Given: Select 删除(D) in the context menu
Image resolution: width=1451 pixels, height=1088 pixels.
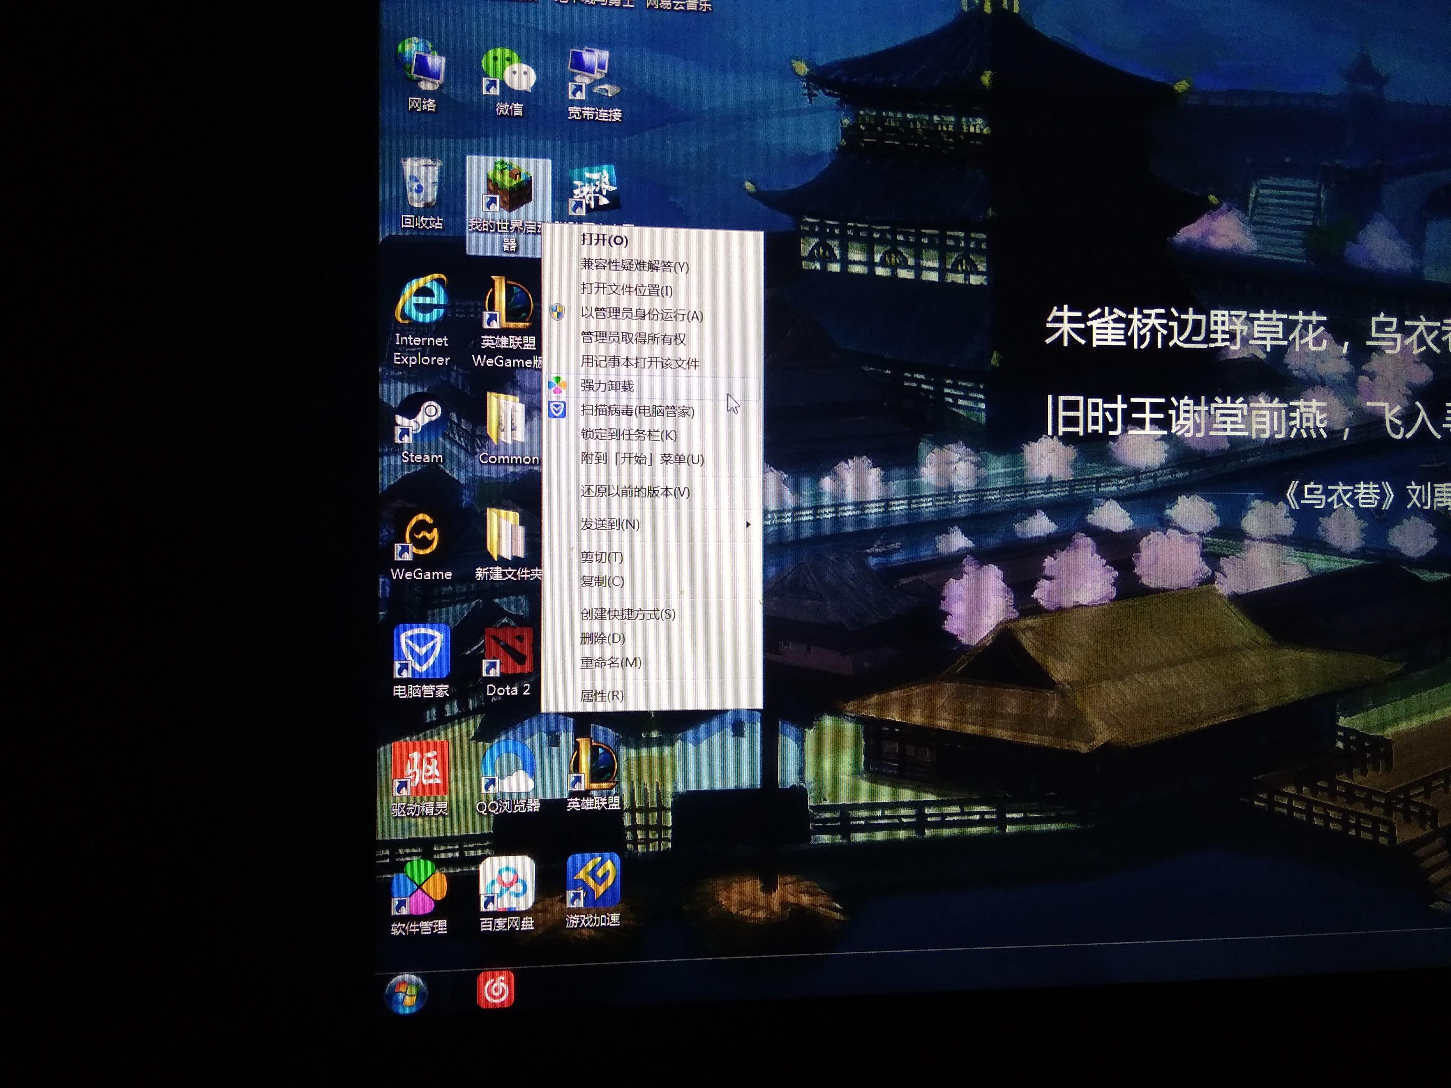Looking at the screenshot, I should click(x=653, y=639).
